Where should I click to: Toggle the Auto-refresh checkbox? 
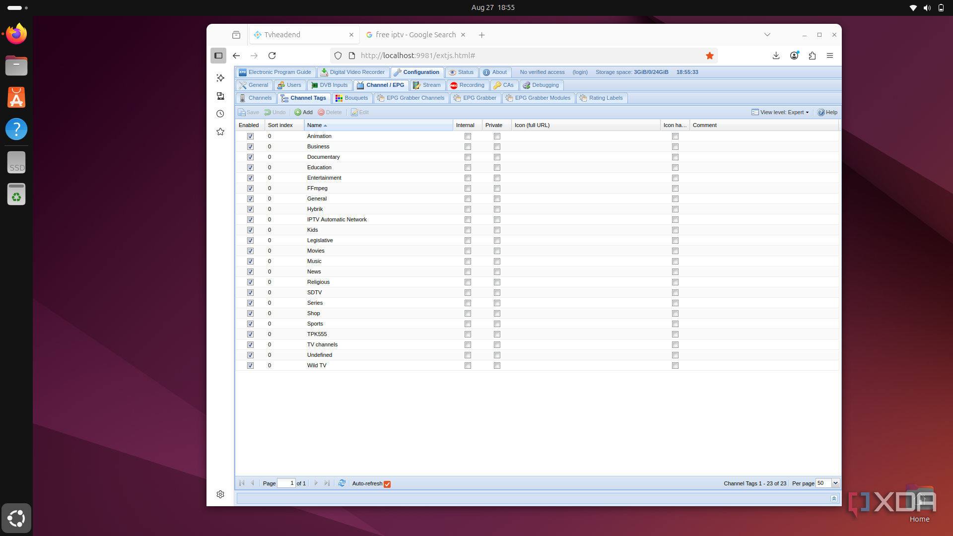pyautogui.click(x=387, y=484)
